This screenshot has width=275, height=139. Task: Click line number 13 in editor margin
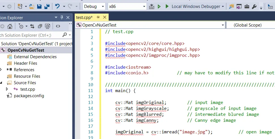91,102
